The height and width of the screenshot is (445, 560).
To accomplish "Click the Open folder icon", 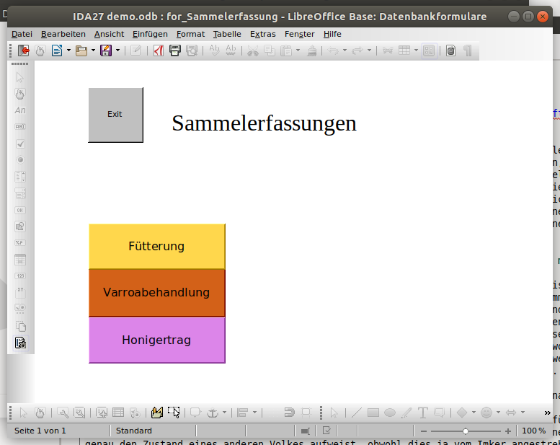I will coord(81,50).
